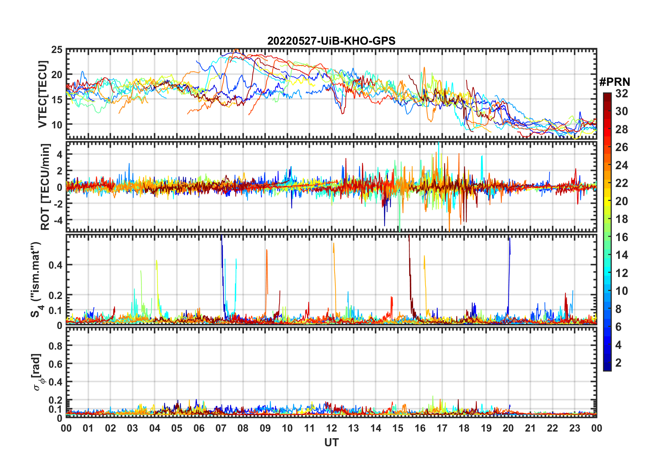This screenshot has width=663, height=464.
Task: Click the yellow region near colorbar value 20
Action: coord(607,201)
